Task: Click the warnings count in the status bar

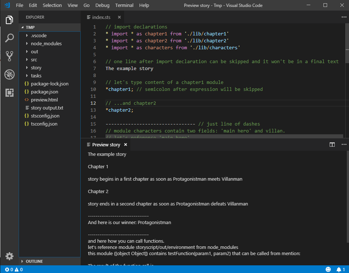Action: pyautogui.click(x=19, y=269)
